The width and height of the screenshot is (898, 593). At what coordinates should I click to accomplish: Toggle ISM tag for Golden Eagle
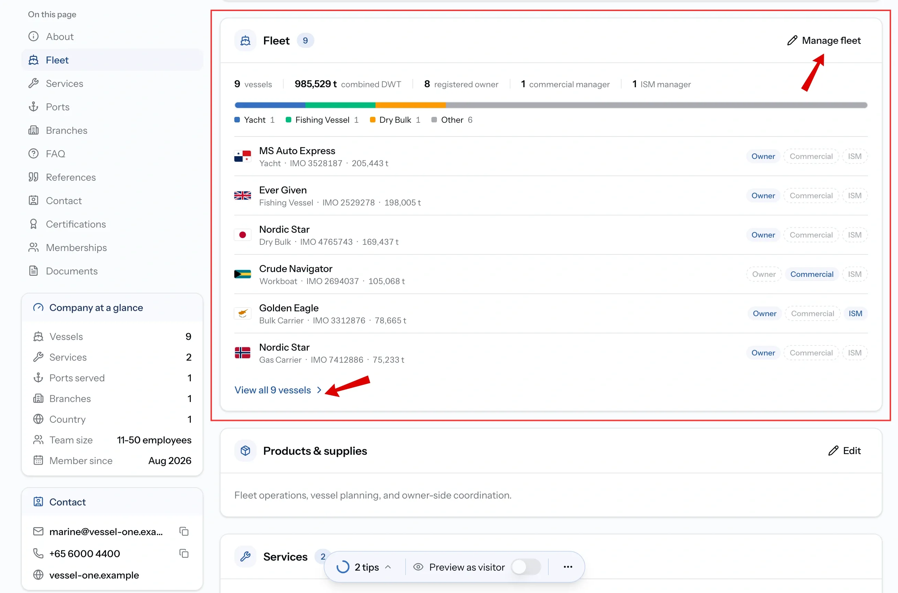tap(855, 313)
